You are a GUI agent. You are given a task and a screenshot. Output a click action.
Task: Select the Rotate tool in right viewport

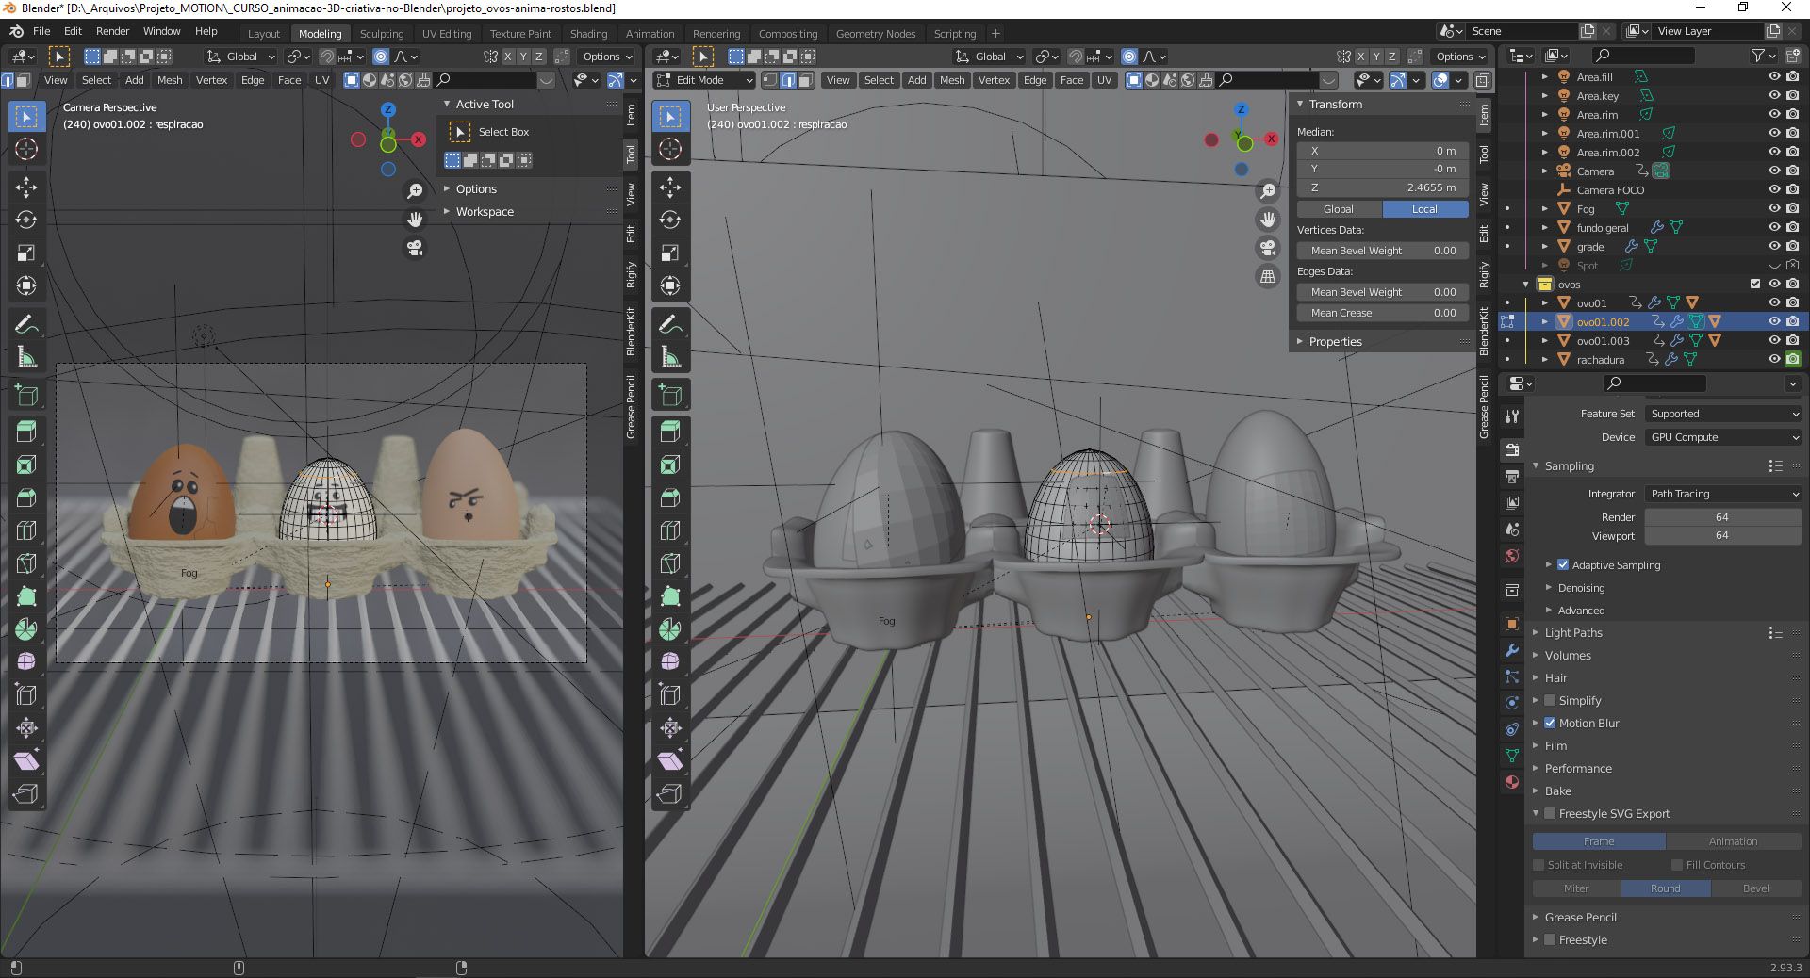click(x=670, y=220)
